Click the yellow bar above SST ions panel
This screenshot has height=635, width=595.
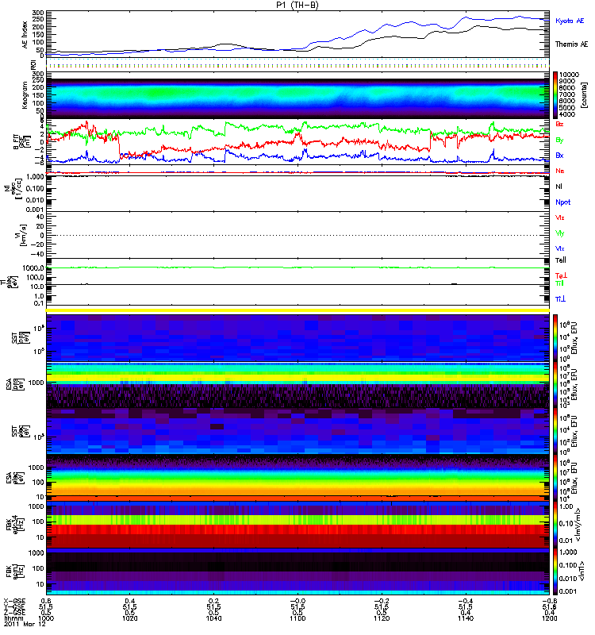298,310
